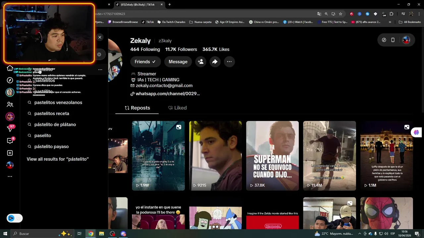This screenshot has height=238, width=424.
Task: Open Chrome media control music icon
Action: tap(403, 14)
